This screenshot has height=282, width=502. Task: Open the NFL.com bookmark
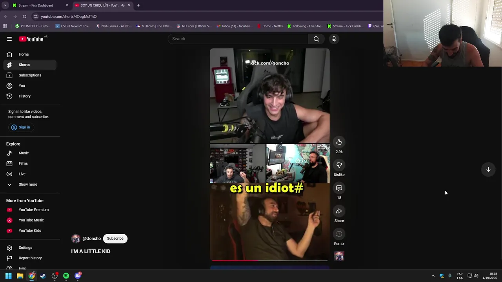tap(194, 26)
